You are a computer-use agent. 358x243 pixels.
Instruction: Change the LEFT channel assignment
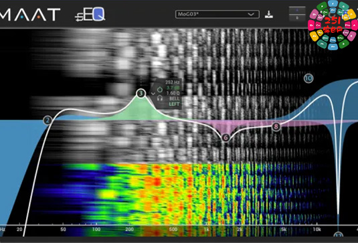pos(174,104)
